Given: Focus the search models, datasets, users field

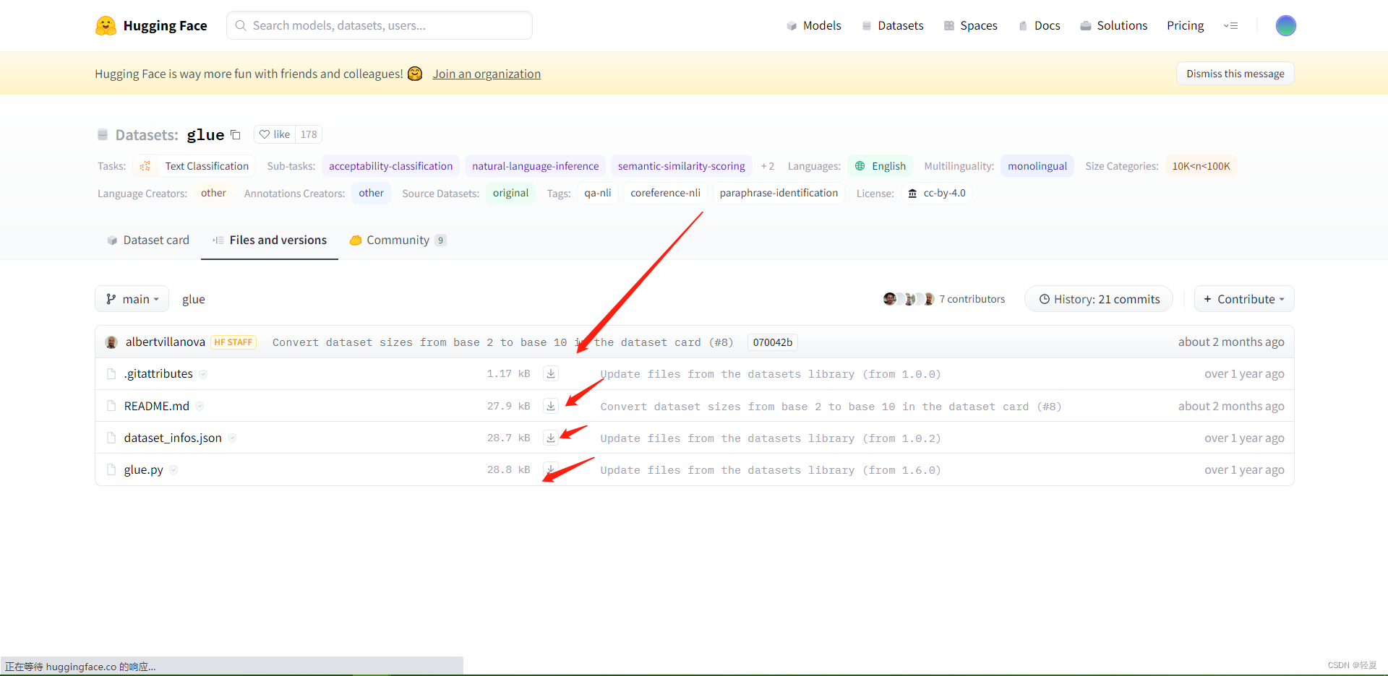Looking at the screenshot, I should click(x=380, y=25).
